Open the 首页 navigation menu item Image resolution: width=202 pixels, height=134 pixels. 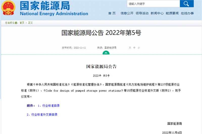click(112, 13)
